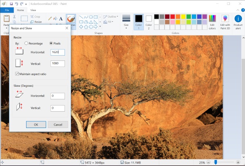This screenshot has height=166, width=245.
Task: Click Edit with Paint 3D
Action: click(x=225, y=22)
